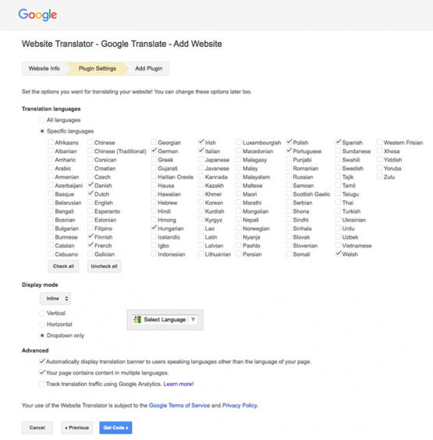433x440 pixels.
Task: Check the Japanese language checkbox
Action: [201, 159]
